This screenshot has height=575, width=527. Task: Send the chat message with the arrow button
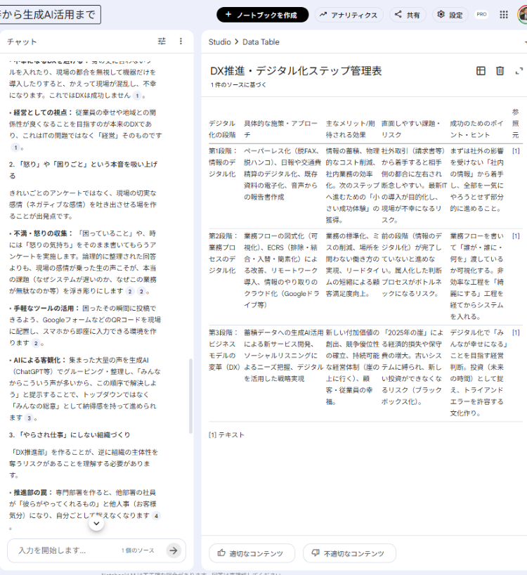pos(174,550)
